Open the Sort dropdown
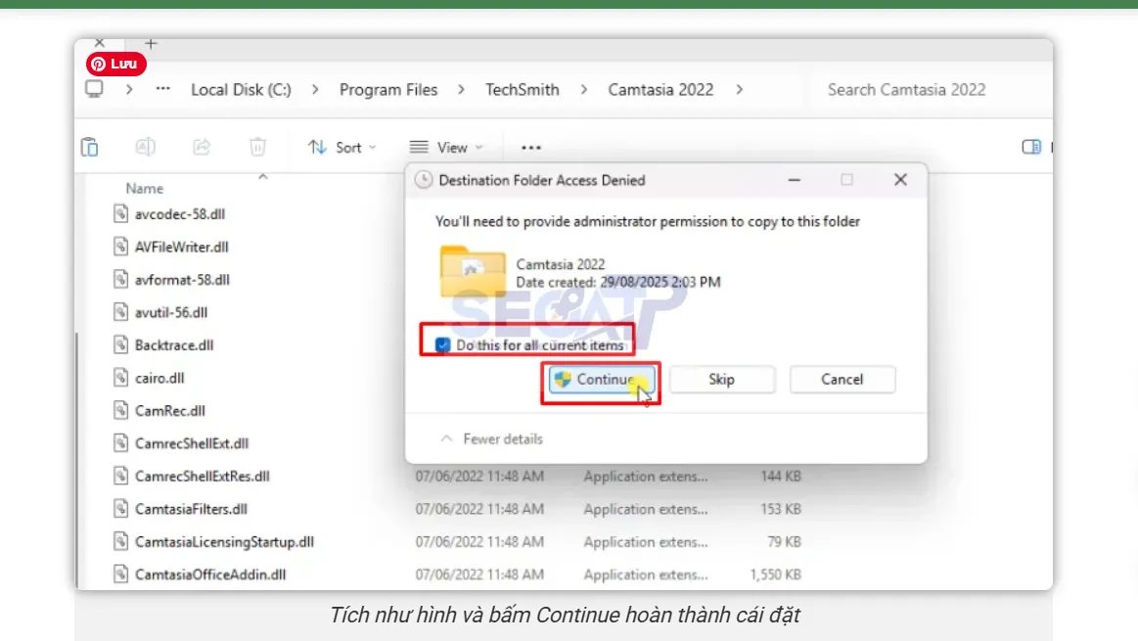The width and height of the screenshot is (1138, 641). [x=341, y=146]
